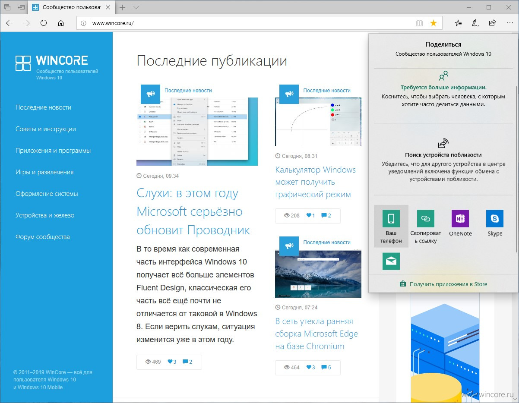Click Последние новости tag above Проводник article
The width and height of the screenshot is (519, 403).
188,90
